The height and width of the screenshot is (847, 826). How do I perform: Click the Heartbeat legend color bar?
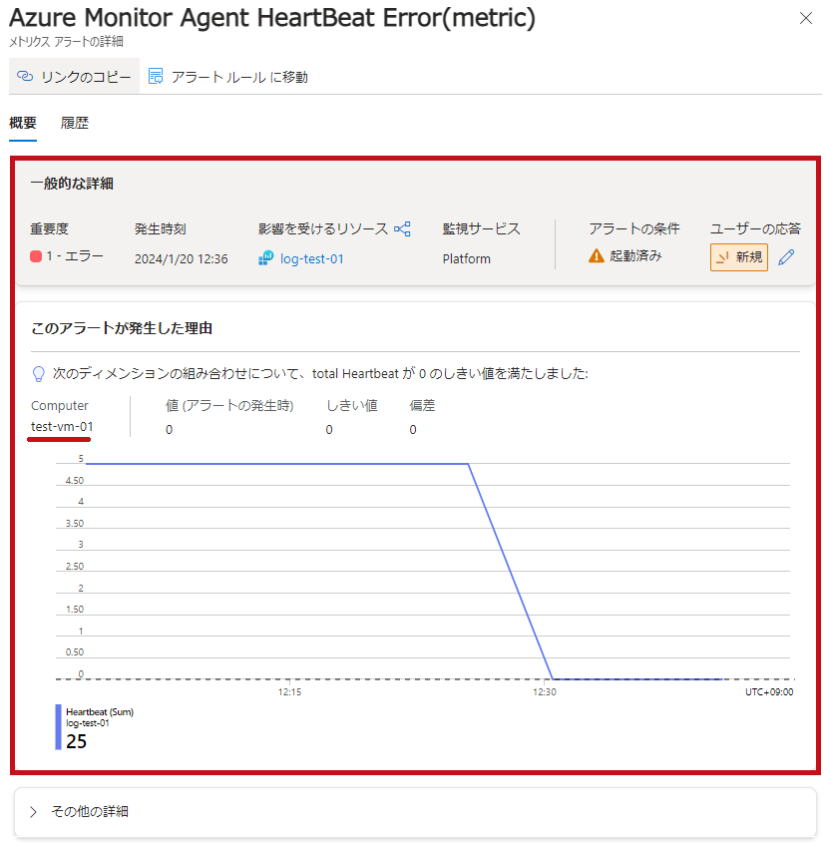[58, 727]
